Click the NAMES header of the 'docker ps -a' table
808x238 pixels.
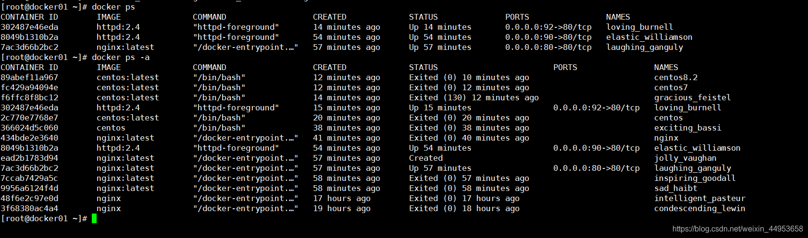(666, 67)
